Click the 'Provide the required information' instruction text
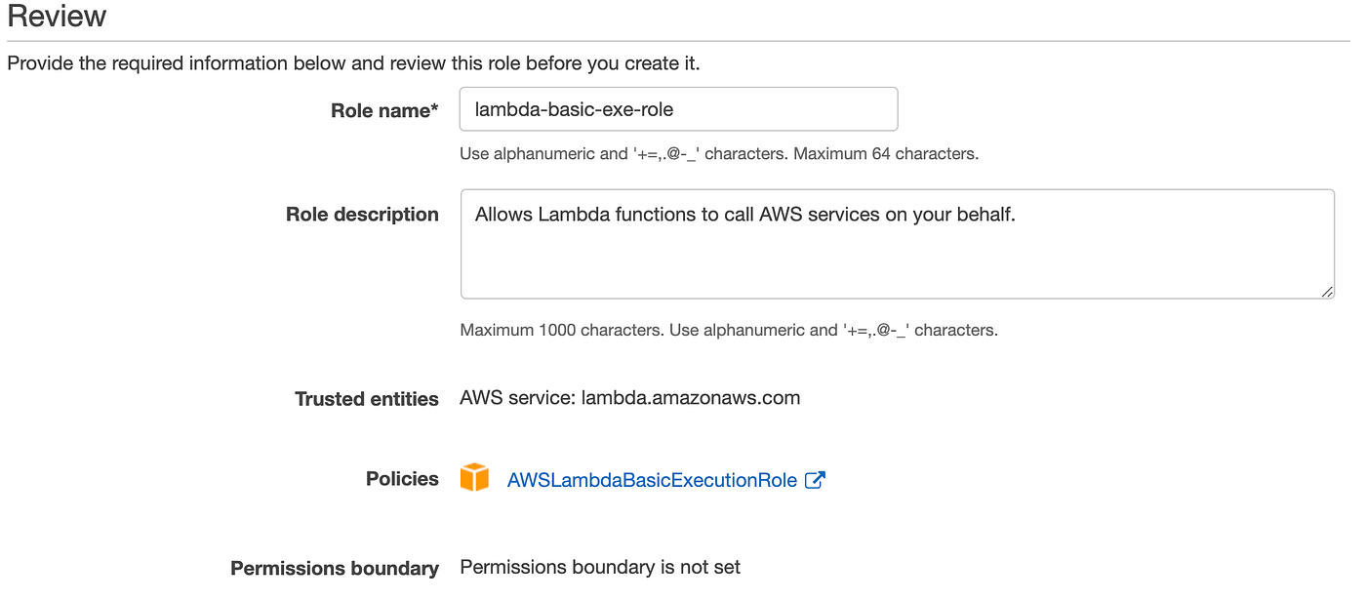Image resolution: width=1366 pixels, height=600 pixels. point(353,64)
